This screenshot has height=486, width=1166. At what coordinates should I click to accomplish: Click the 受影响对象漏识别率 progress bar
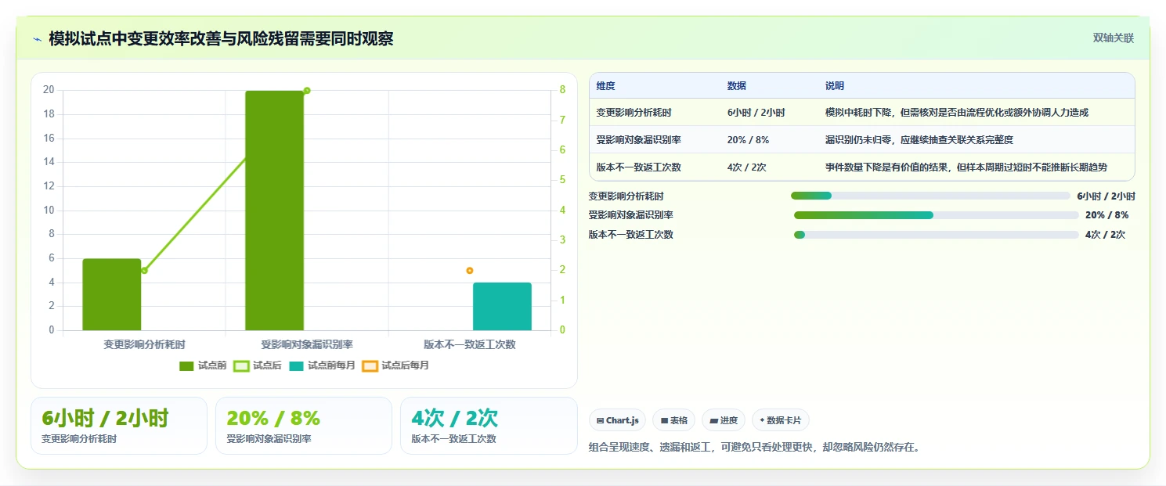click(x=937, y=215)
